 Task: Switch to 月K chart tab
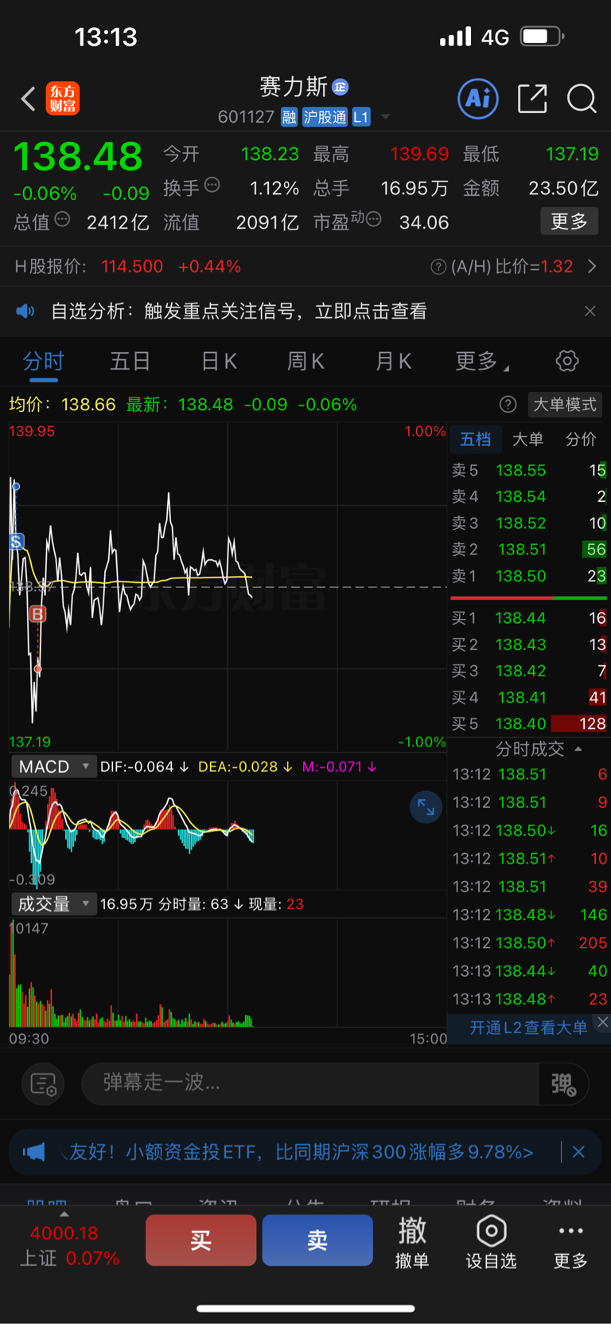pos(393,362)
